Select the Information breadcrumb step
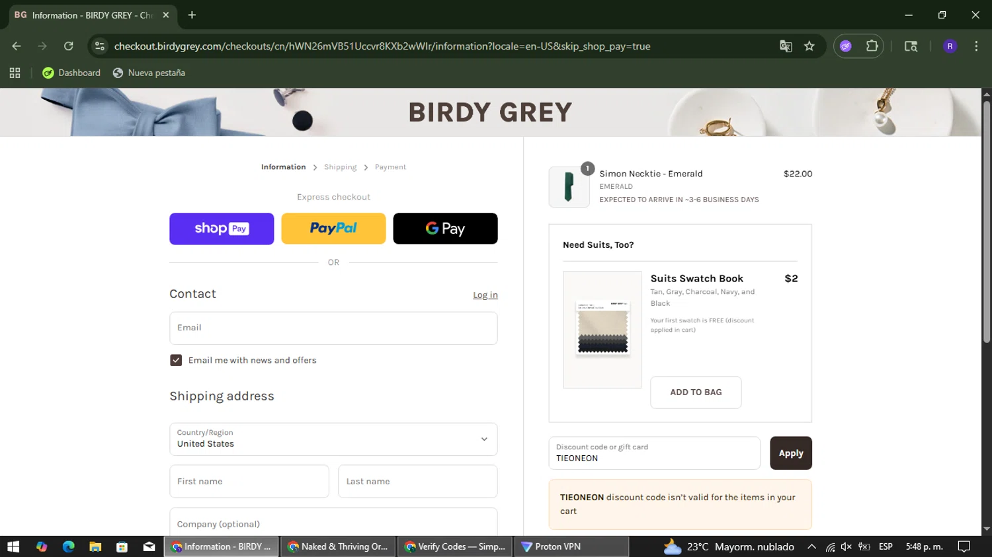 coord(283,167)
